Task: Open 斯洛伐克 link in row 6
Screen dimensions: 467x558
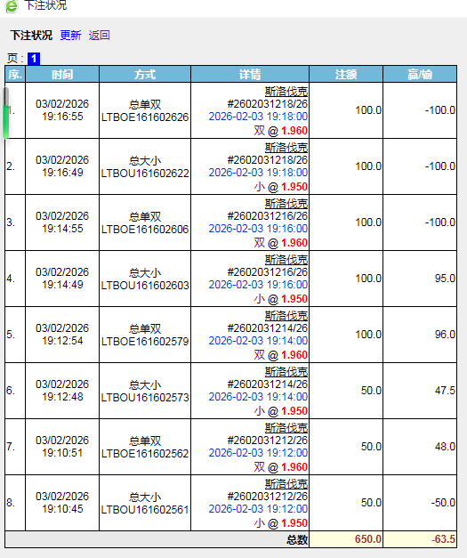Action: [286, 371]
